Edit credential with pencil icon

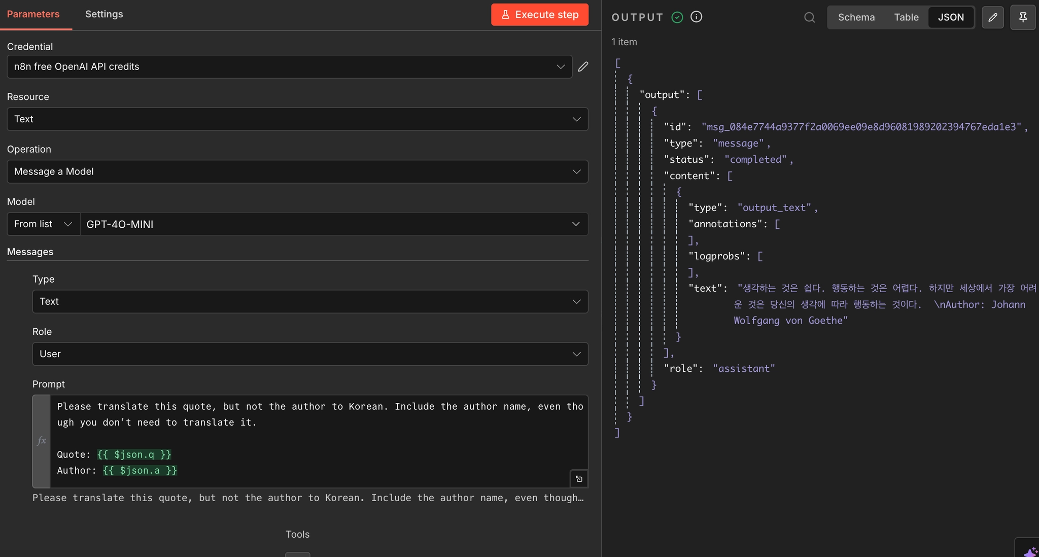click(x=583, y=66)
